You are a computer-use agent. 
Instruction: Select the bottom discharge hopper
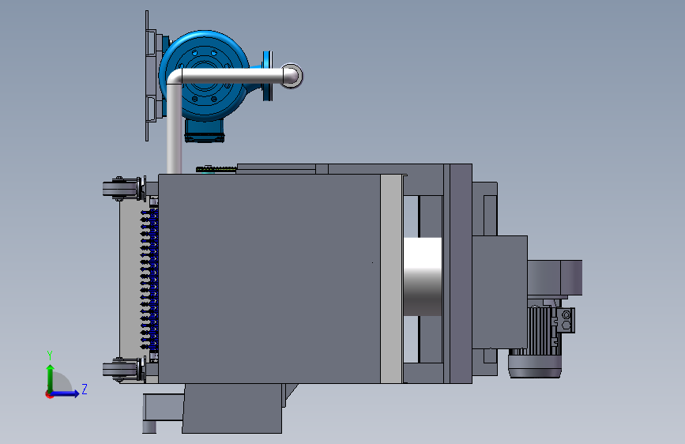coord(233,408)
